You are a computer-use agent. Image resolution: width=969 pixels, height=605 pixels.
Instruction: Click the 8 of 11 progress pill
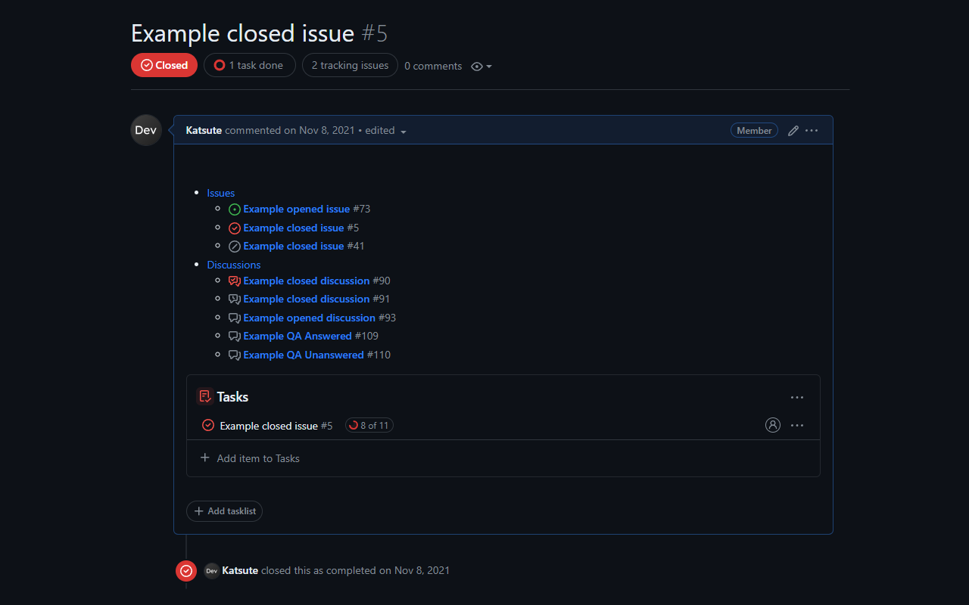pyautogui.click(x=369, y=425)
